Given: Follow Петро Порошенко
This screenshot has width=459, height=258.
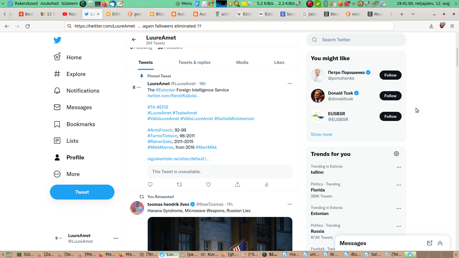Looking at the screenshot, I should click(390, 75).
